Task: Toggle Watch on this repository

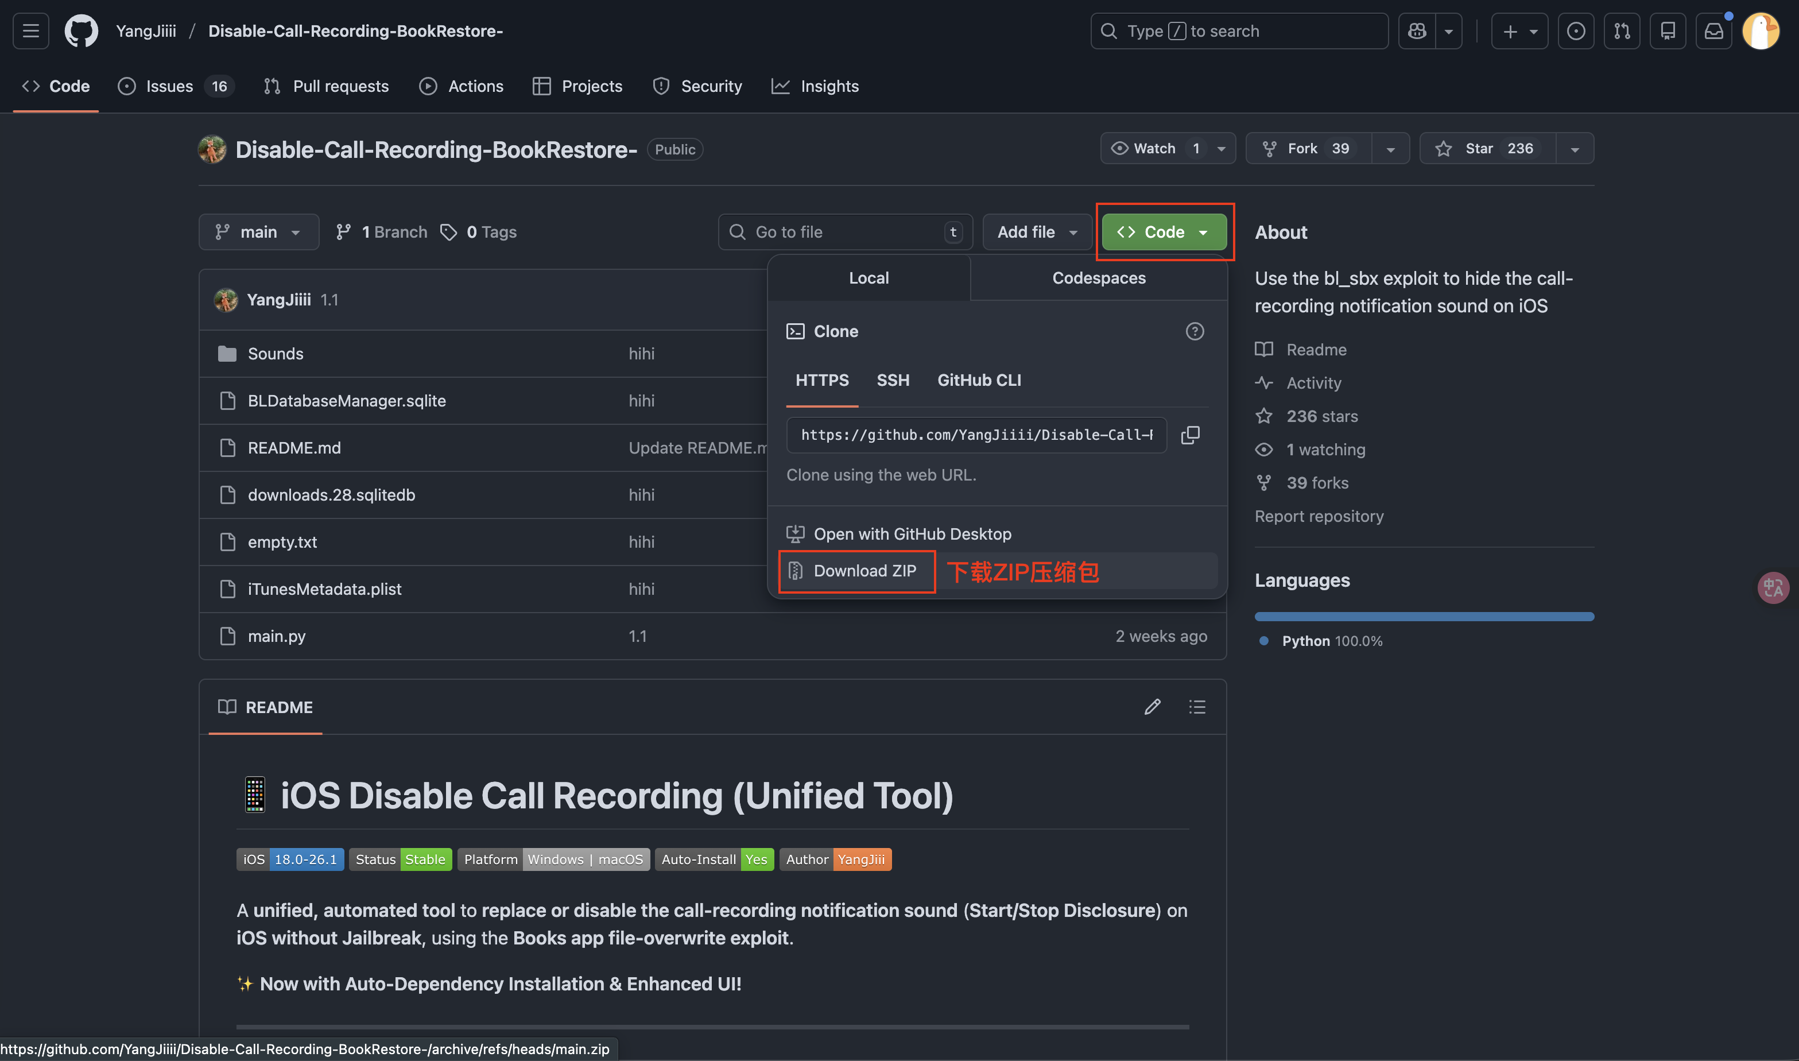Action: (x=1154, y=148)
